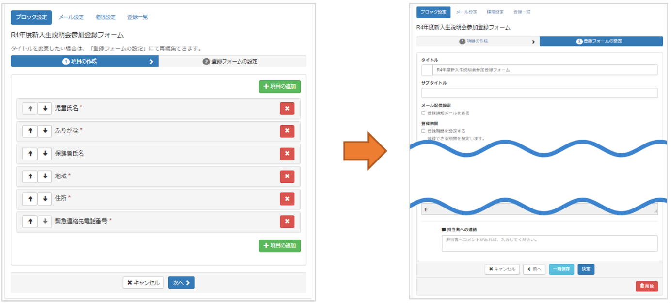This screenshot has height=304, width=671.
Task: Click the 担当者への連絡 comment textbox
Action: coord(549,243)
